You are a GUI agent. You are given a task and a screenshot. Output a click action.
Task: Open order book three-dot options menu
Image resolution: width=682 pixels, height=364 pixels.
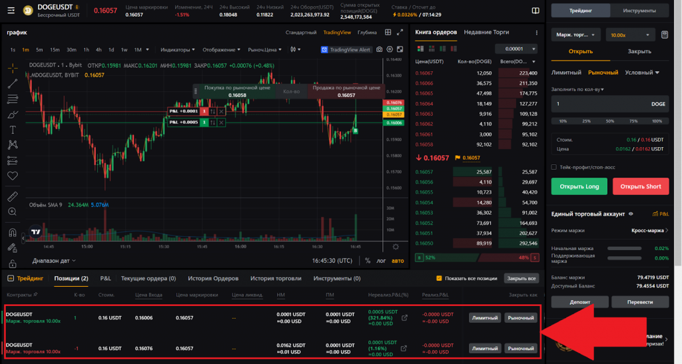point(536,33)
